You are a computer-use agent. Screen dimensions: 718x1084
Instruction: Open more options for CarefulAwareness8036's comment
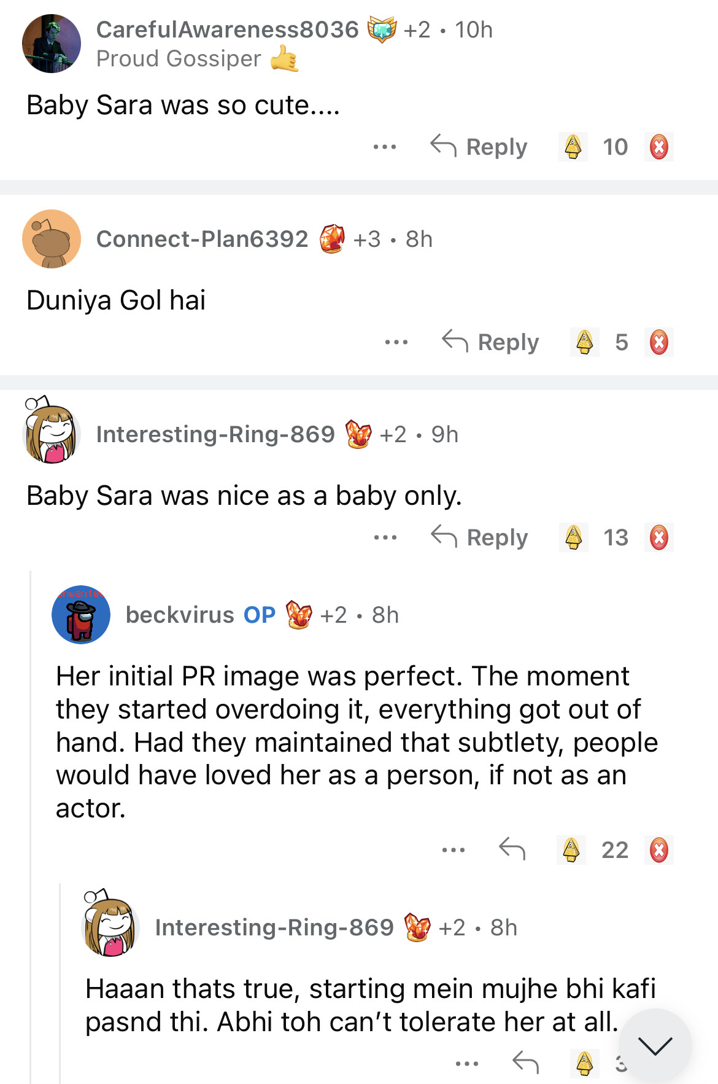pyautogui.click(x=385, y=147)
